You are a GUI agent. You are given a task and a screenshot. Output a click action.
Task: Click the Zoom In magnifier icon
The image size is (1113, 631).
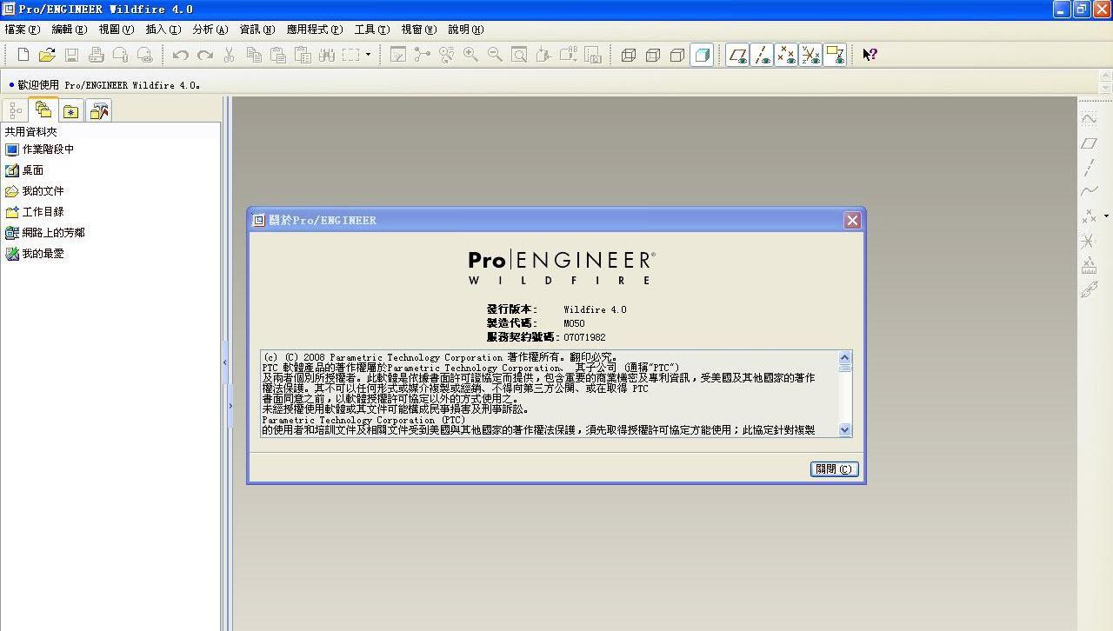point(470,55)
